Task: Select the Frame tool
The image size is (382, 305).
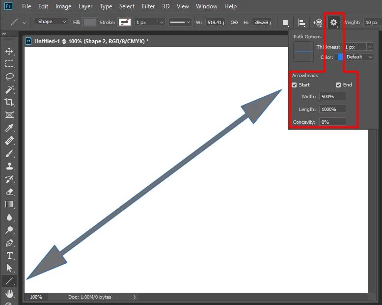Action: [x=9, y=115]
